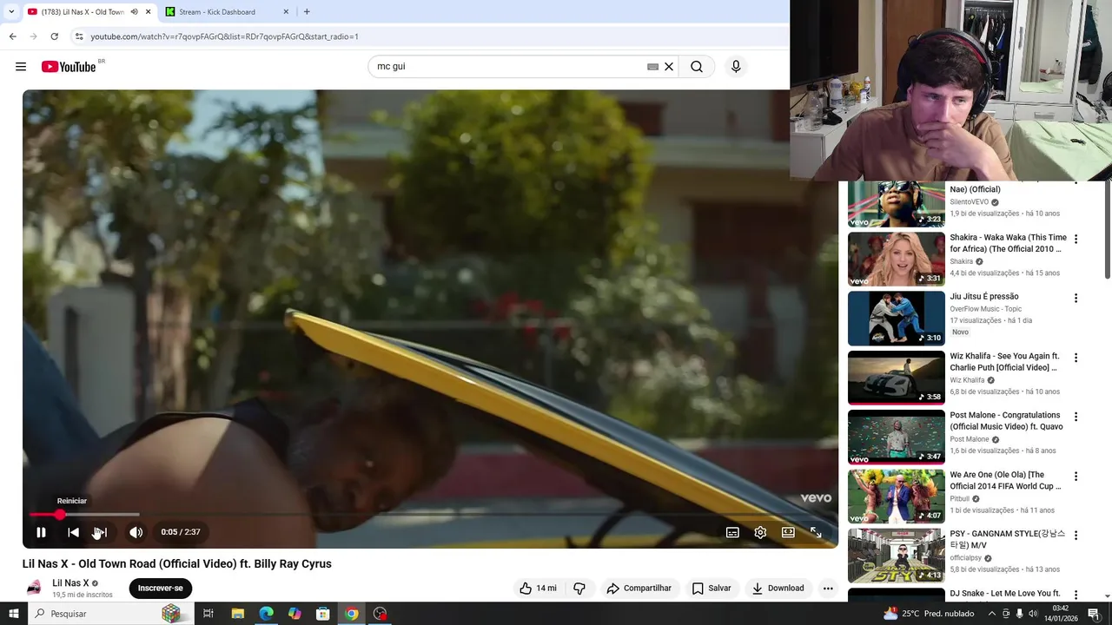Click the Download button below the video
This screenshot has height=625, width=1112.
pos(778,589)
